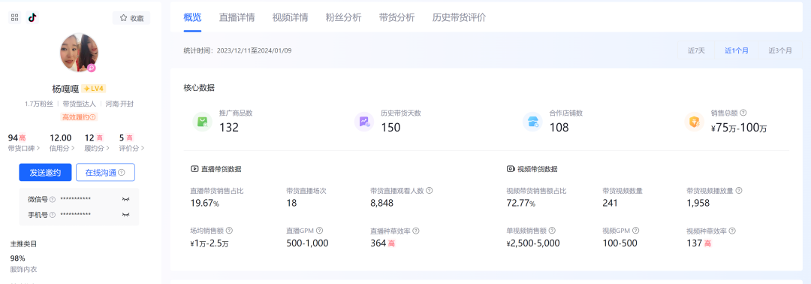Click the ¥75万-100万 sales total
Screen dimensions: 811x284
pos(739,128)
